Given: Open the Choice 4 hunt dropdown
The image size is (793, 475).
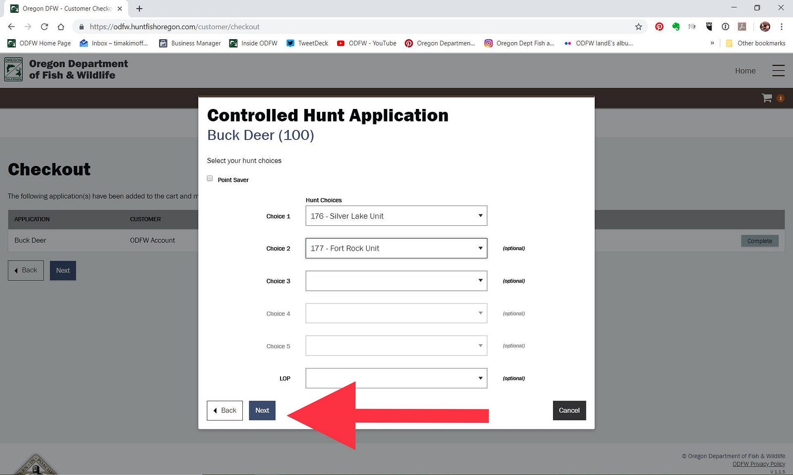Looking at the screenshot, I should pyautogui.click(x=396, y=313).
